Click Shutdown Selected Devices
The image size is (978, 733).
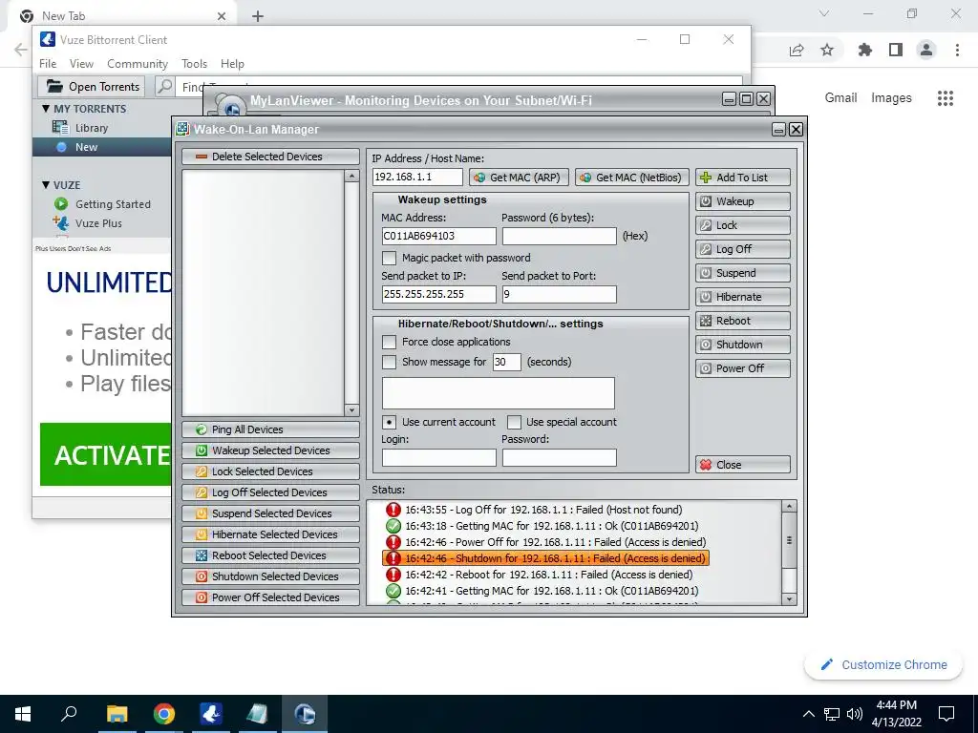point(270,576)
